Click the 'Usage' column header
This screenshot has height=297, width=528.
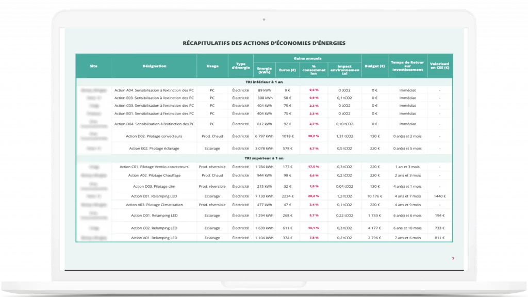(212, 66)
